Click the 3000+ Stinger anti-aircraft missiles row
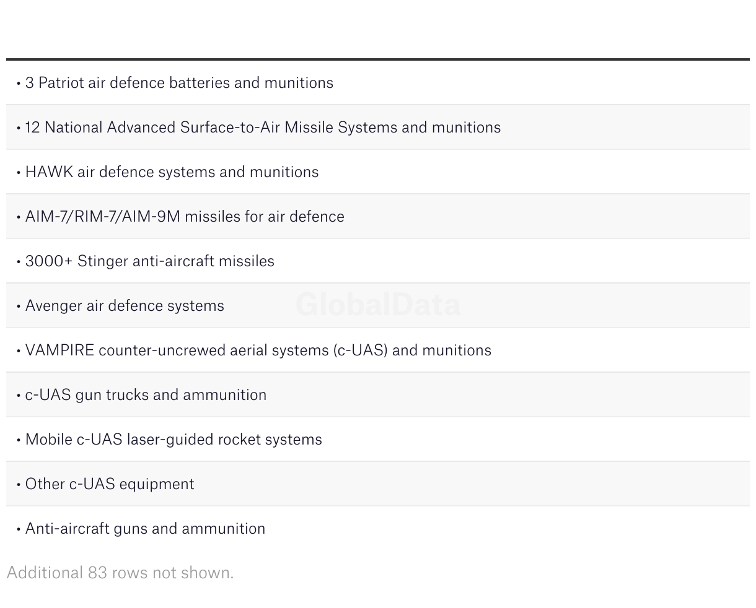Screen dimensions: 756x608 150,261
